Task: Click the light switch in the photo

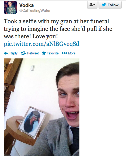Action: click(33, 68)
